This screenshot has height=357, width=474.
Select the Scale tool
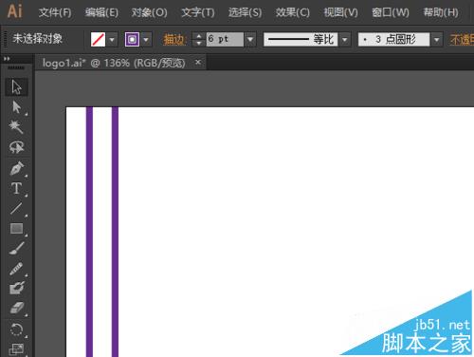pyautogui.click(x=16, y=348)
